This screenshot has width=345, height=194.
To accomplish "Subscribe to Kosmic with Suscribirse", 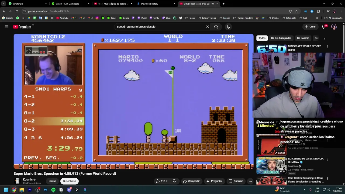I will (x=70, y=181).
